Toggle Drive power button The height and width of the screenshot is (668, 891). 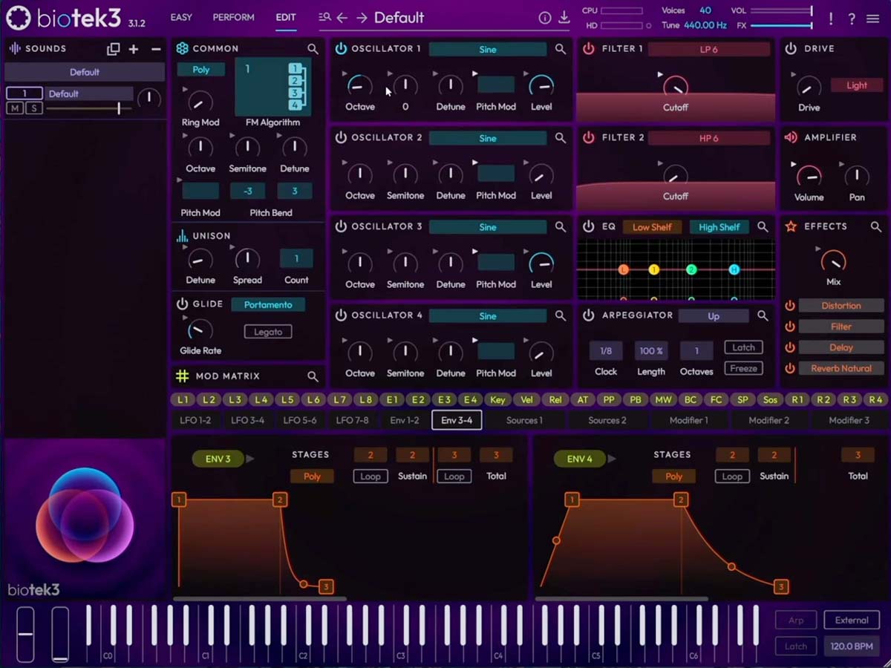(791, 49)
